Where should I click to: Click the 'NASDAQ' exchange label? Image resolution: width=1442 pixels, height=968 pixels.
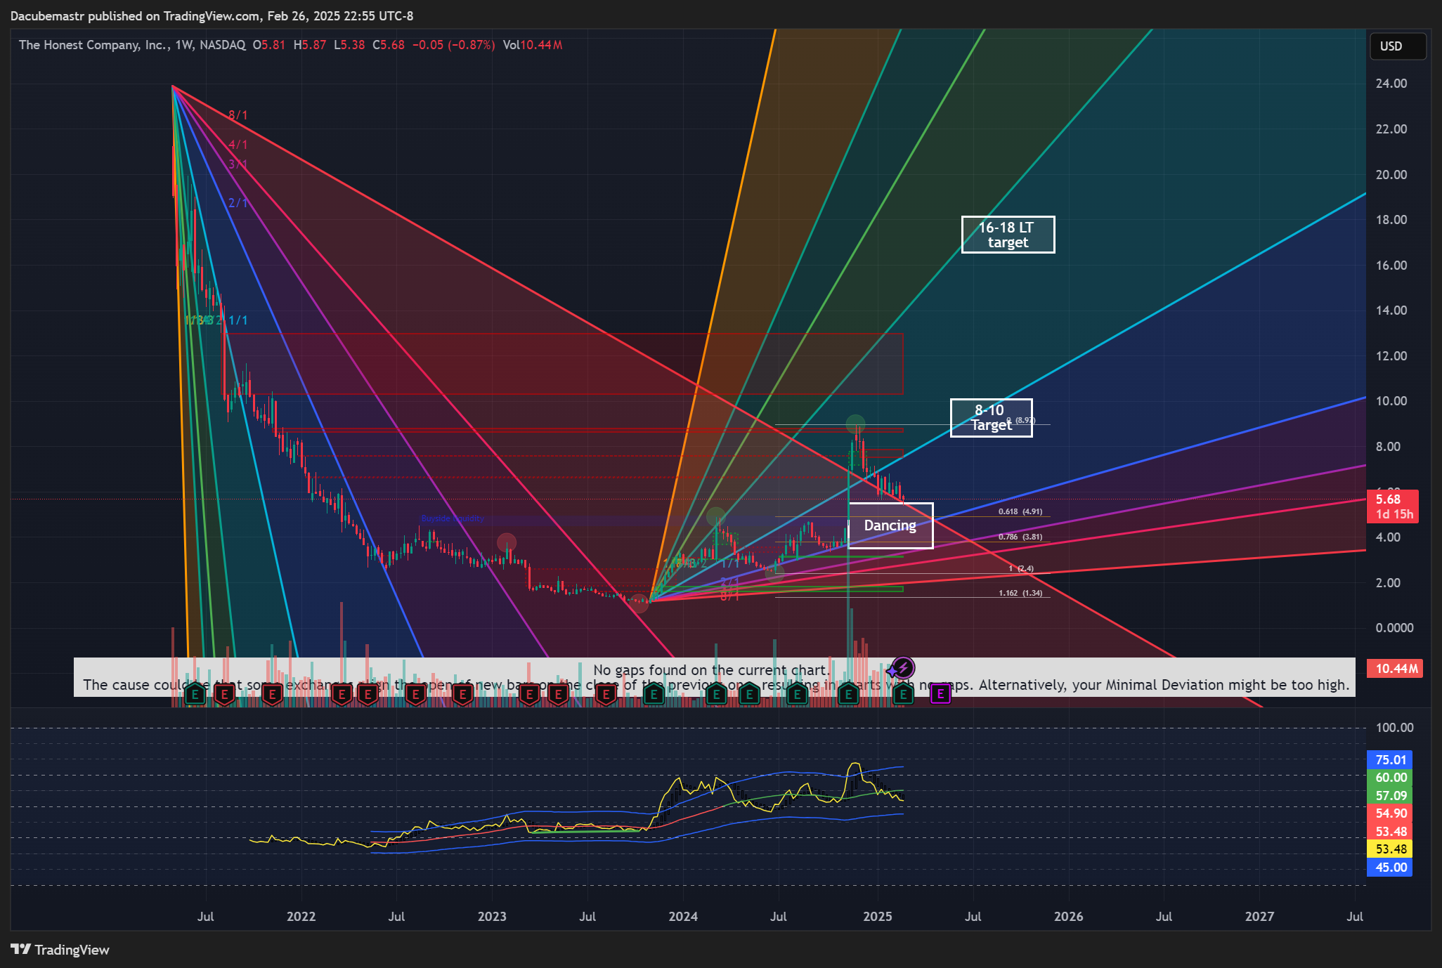[x=223, y=45]
